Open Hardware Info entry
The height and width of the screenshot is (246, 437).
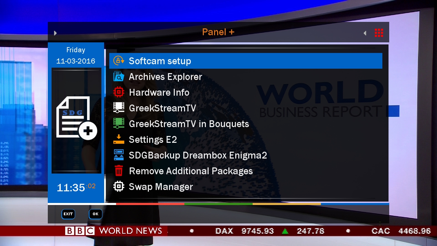(x=246, y=92)
